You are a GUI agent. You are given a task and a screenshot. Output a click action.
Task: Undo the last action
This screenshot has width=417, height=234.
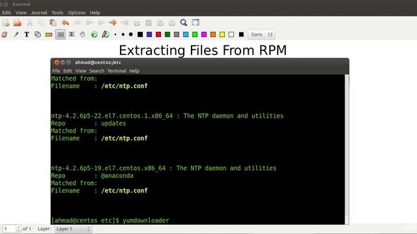pyautogui.click(x=65, y=23)
